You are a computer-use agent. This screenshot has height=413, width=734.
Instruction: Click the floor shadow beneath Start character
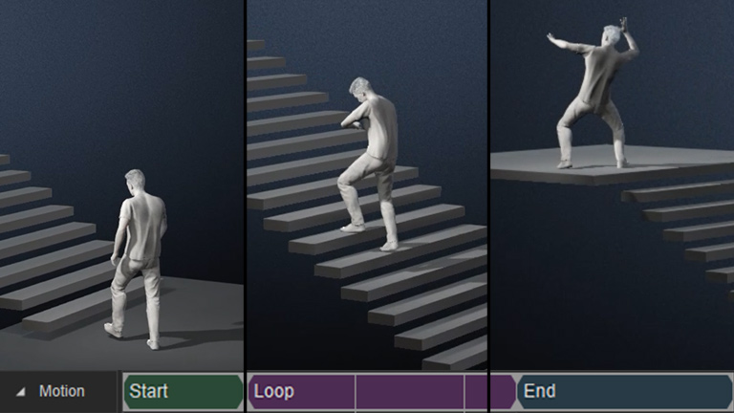pyautogui.click(x=187, y=336)
